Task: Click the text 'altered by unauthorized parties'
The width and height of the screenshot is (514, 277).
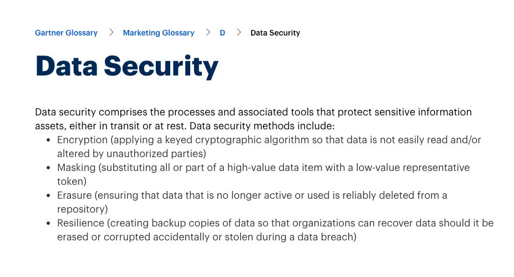Action: (x=130, y=154)
